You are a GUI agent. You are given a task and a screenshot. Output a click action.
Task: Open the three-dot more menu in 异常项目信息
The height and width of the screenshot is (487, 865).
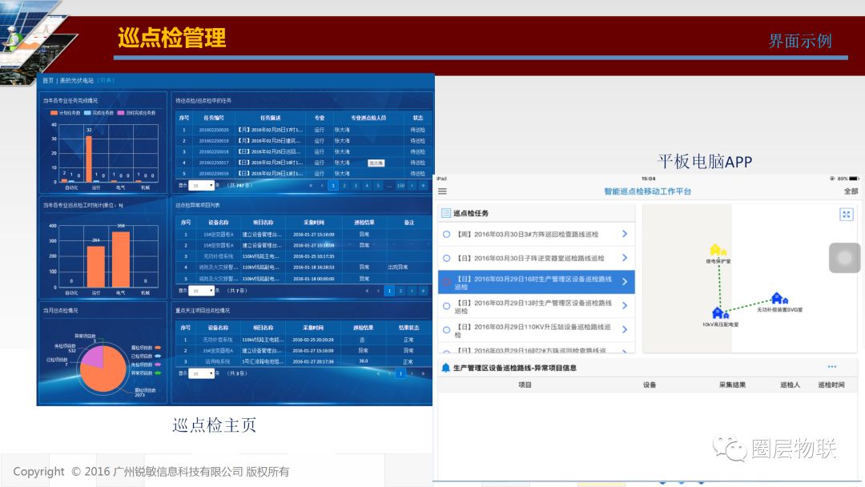pos(832,367)
